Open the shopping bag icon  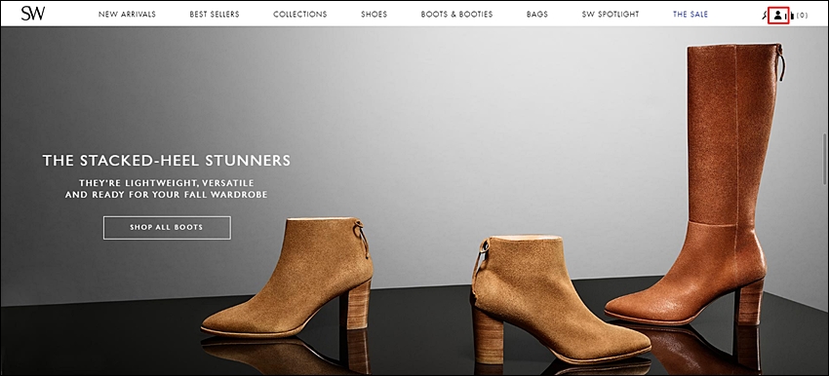coord(792,16)
